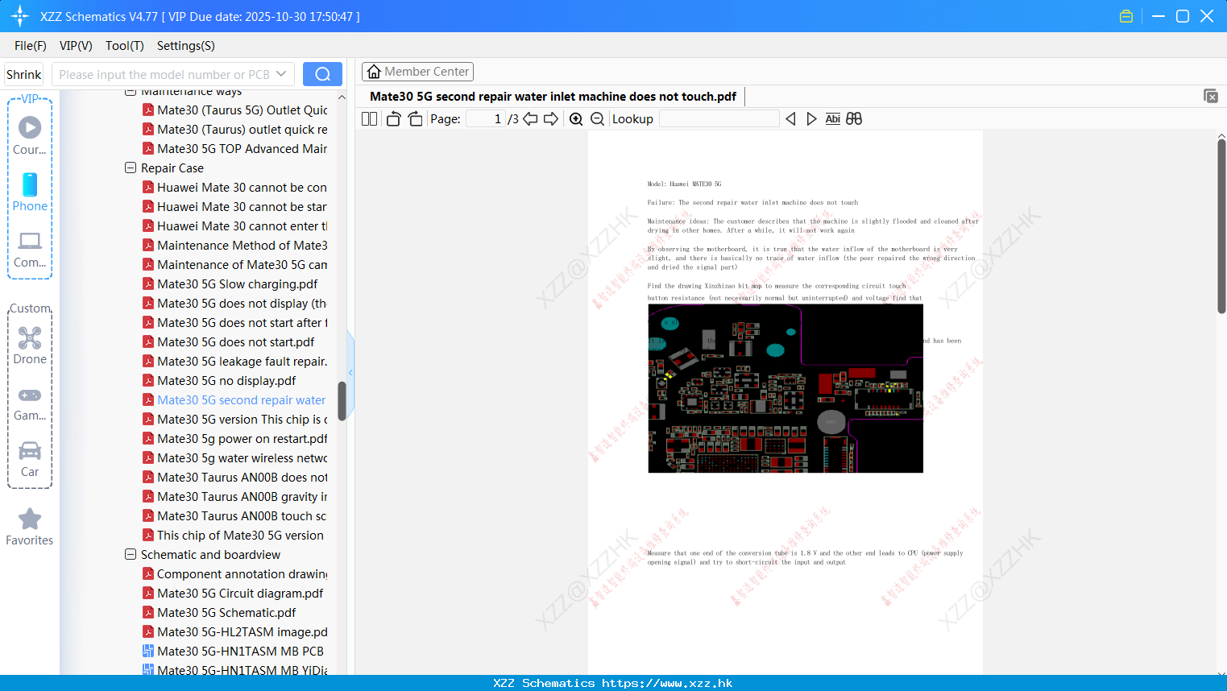Open Mate30 5G does not start.pdf
This screenshot has height=691, width=1227.
235,342
